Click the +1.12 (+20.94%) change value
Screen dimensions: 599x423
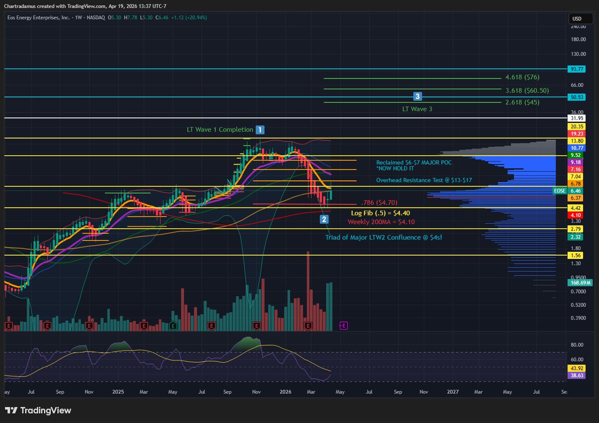coord(189,17)
